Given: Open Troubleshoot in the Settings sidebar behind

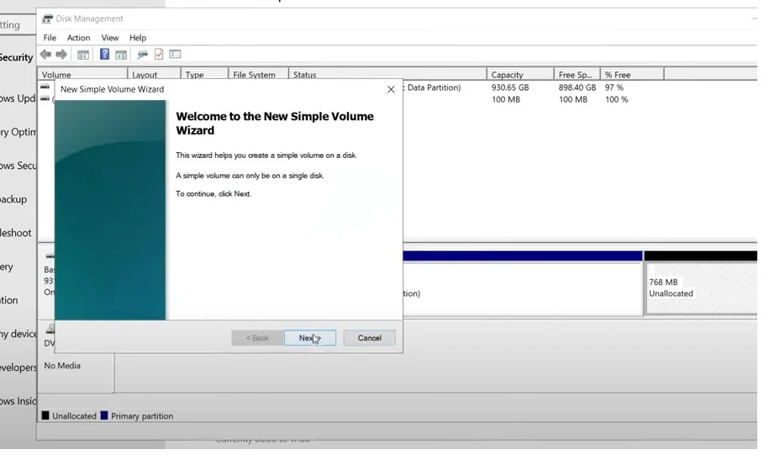Looking at the screenshot, I should click(15, 233).
